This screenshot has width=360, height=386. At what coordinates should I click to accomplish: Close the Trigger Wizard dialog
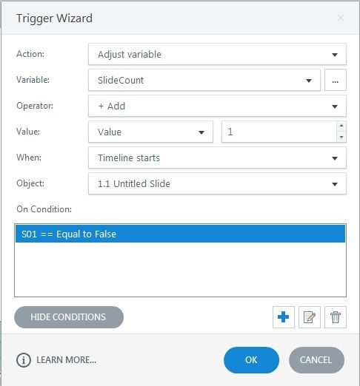(341, 18)
